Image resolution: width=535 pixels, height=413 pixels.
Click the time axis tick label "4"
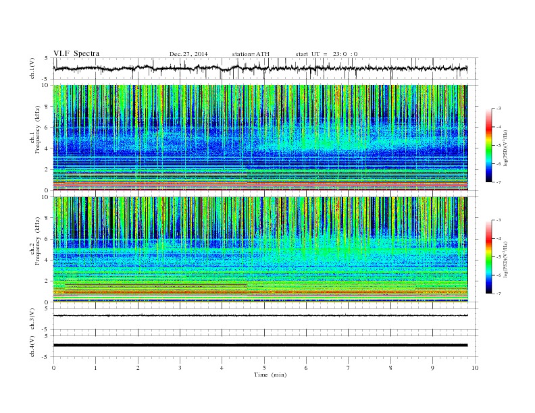click(x=222, y=368)
